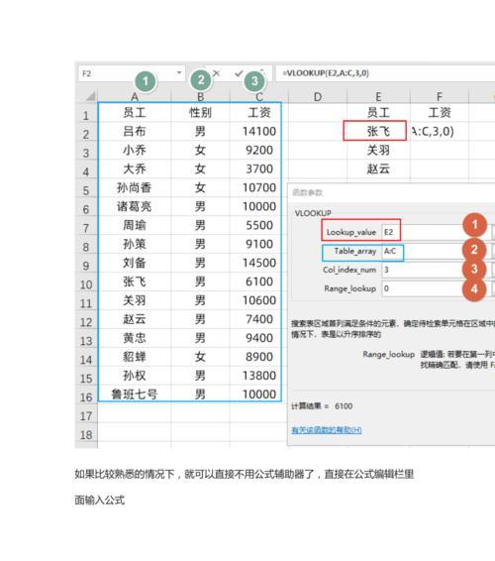This screenshot has width=495, height=561.
Task: Click salary cell 14500
Action: point(259,263)
